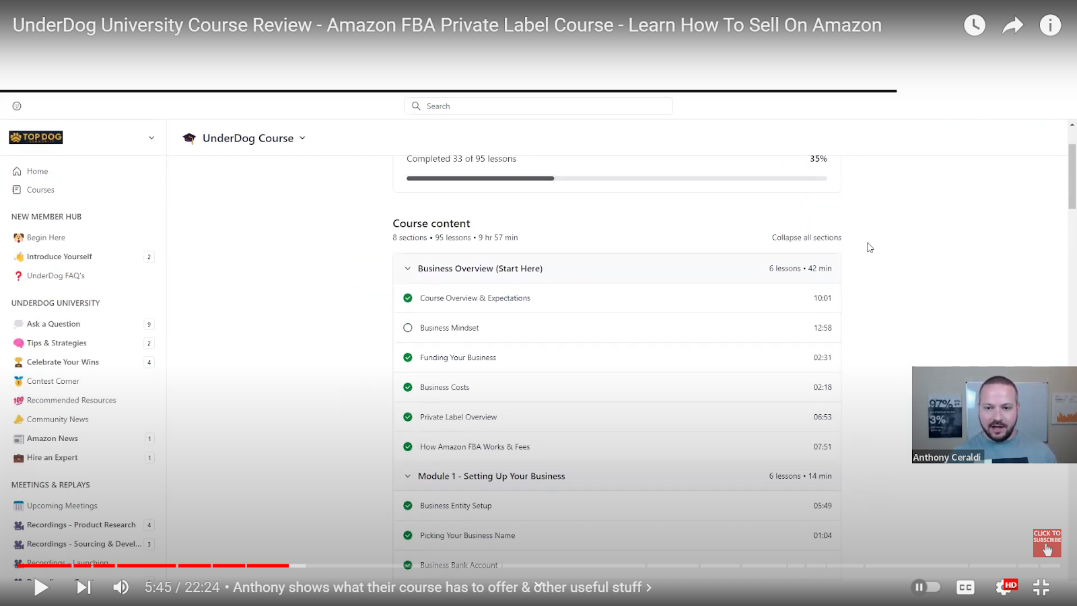Viewport: 1077px width, 606px height.
Task: Click the Celebrate Your Wins trophy icon
Action: 18,362
